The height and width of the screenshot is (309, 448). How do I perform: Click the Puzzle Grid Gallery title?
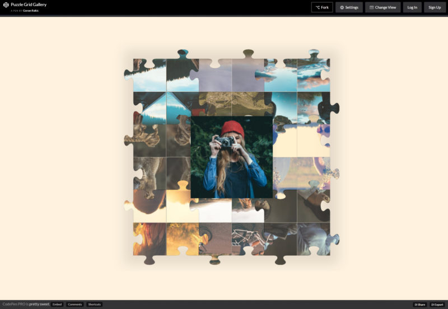29,4
